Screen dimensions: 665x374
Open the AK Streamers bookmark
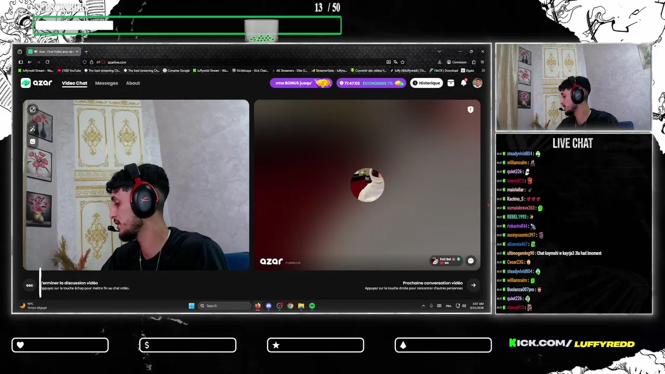click(289, 71)
